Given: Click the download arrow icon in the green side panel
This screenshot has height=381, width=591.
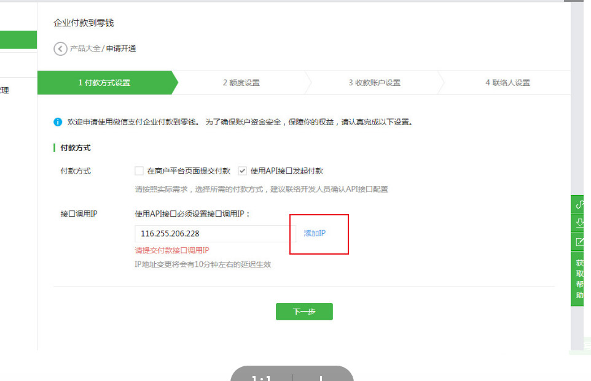Looking at the screenshot, I should 579,223.
